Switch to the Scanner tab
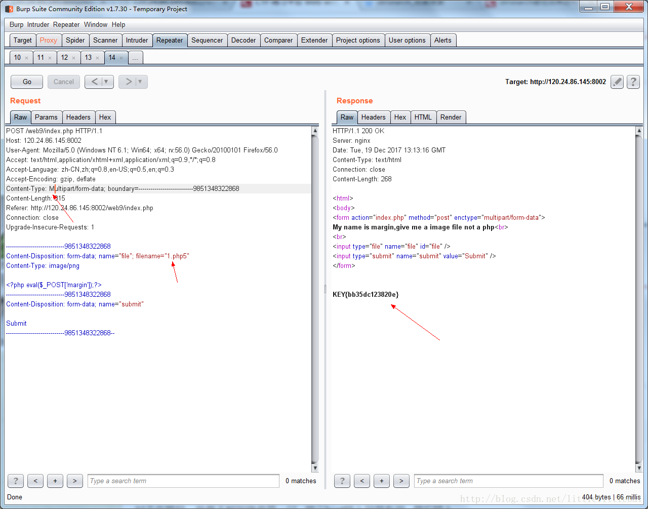This screenshot has height=509, width=648. 105,41
